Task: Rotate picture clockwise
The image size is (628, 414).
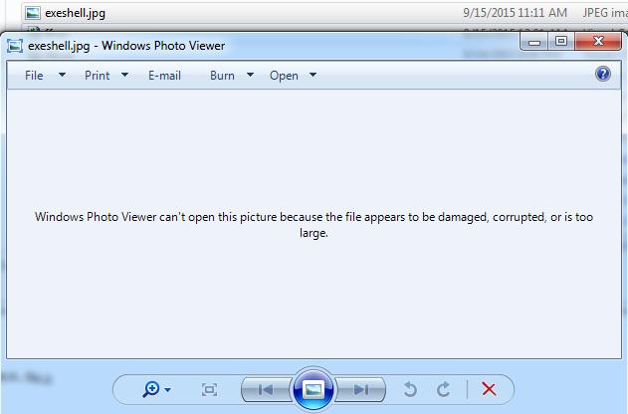Action: click(x=443, y=389)
